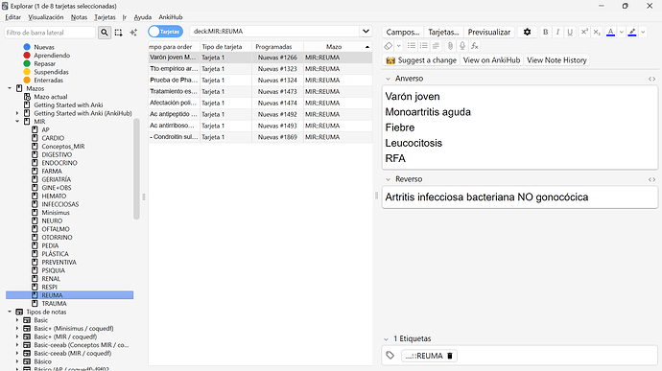Apply subscript formatting
Image resolution: width=662 pixels, height=371 pixels.
[597, 32]
